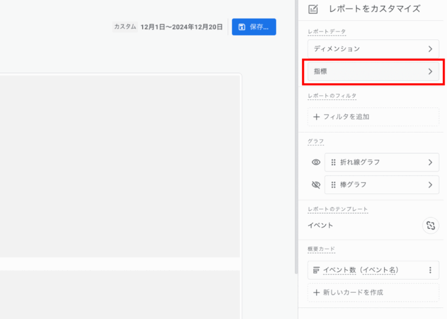Viewport: 447px width, 319px height.
Task: Grab the drag handle for 折れ線グラフ
Action: [334, 162]
